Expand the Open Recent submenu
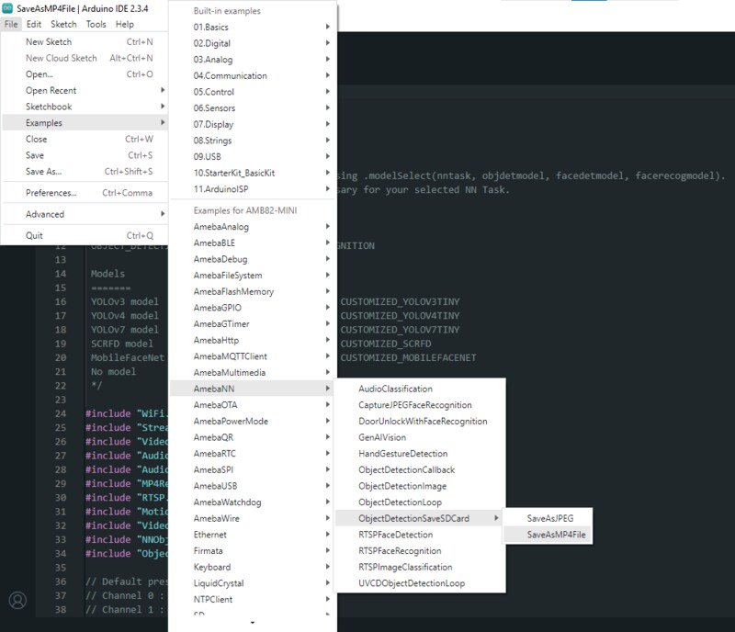Viewport: 735px width, 632px height. pos(85,91)
